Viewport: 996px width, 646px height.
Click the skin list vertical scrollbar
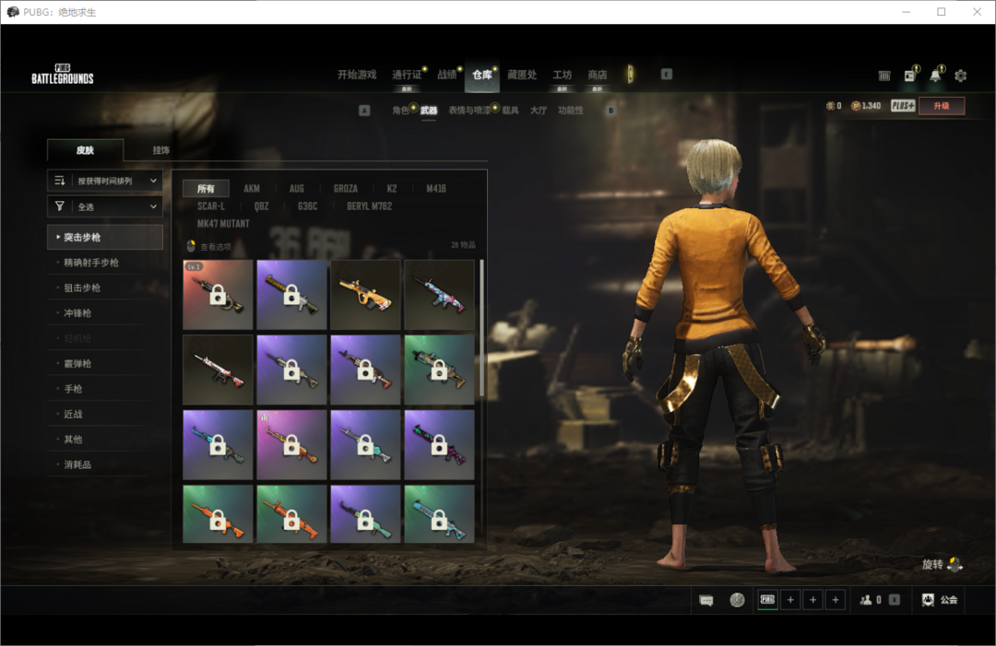pyautogui.click(x=481, y=328)
